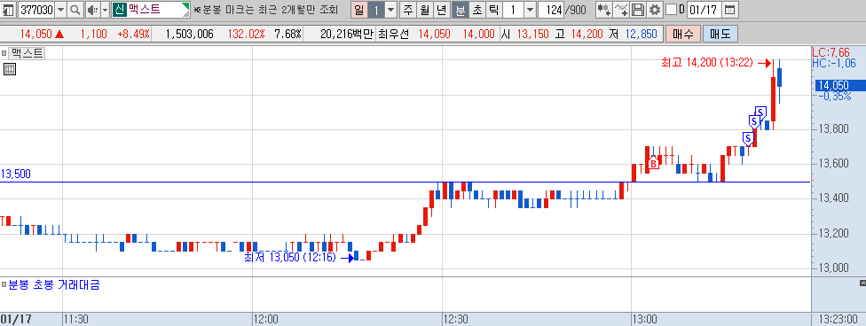Click the speaker sound alert icon
This screenshot has height=326, width=866.
coord(93,10)
